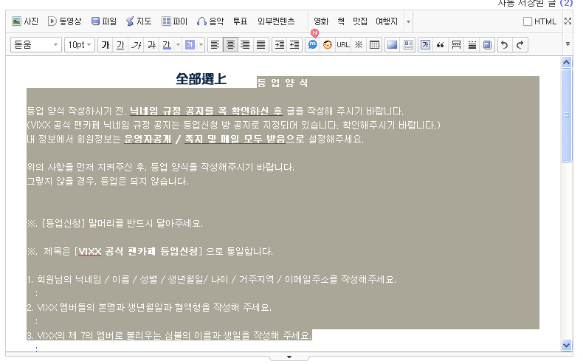Increase paragraph indent

(x=279, y=45)
